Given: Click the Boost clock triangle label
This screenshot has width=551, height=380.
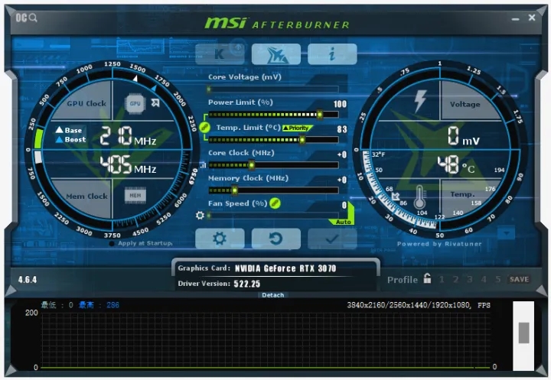Looking at the screenshot, I should tap(70, 140).
